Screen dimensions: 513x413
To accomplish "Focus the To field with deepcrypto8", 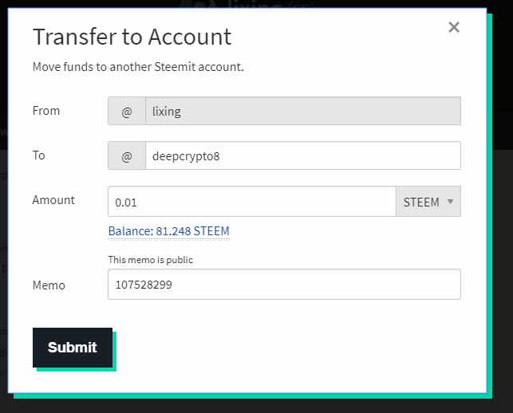I will click(x=302, y=156).
